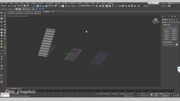180x101 pixels.
Task: Click the yellow warning triangle icon
Action: [135, 6]
